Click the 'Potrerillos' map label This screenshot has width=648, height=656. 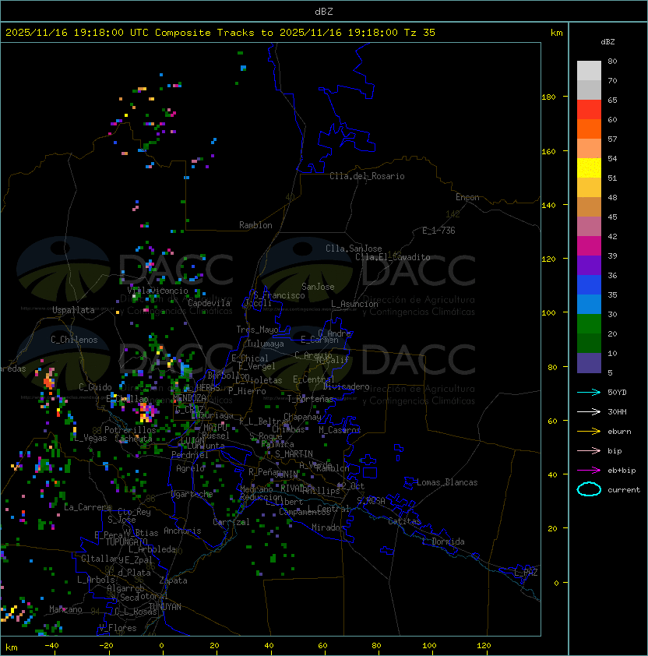click(130, 429)
